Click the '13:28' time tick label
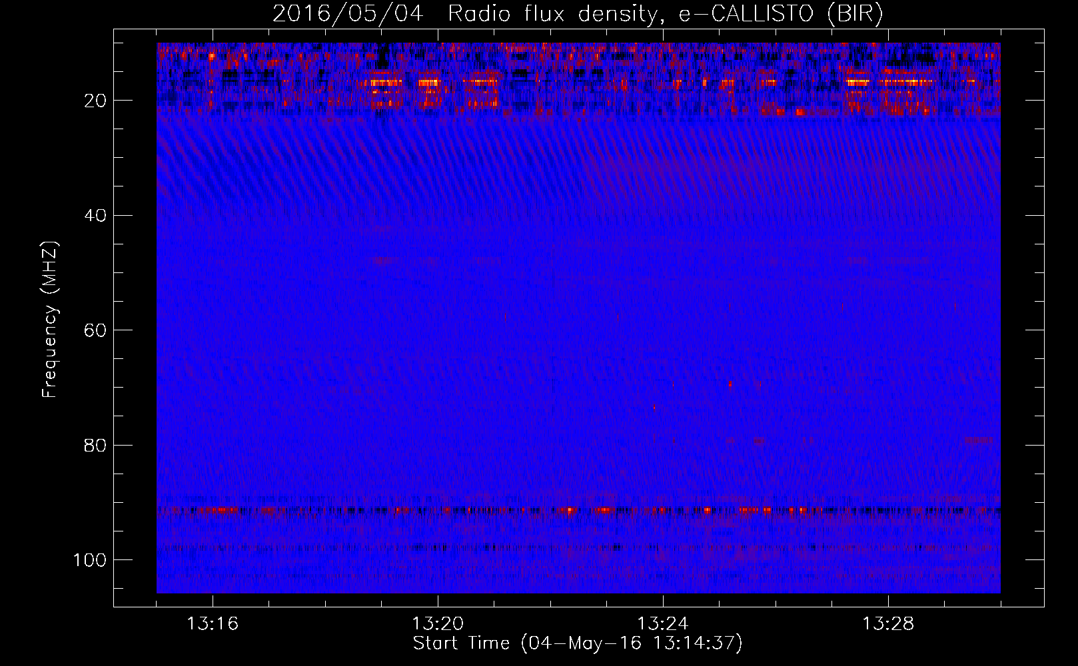The height and width of the screenshot is (666, 1078). pyautogui.click(x=888, y=624)
